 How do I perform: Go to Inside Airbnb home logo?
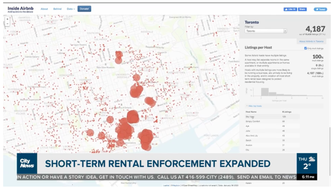pyautogui.click(x=20, y=9)
